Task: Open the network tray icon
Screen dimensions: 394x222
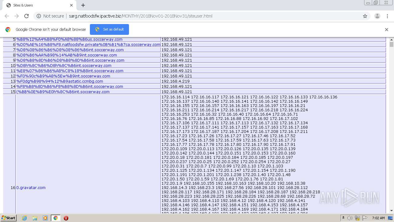Action: click(357, 218)
